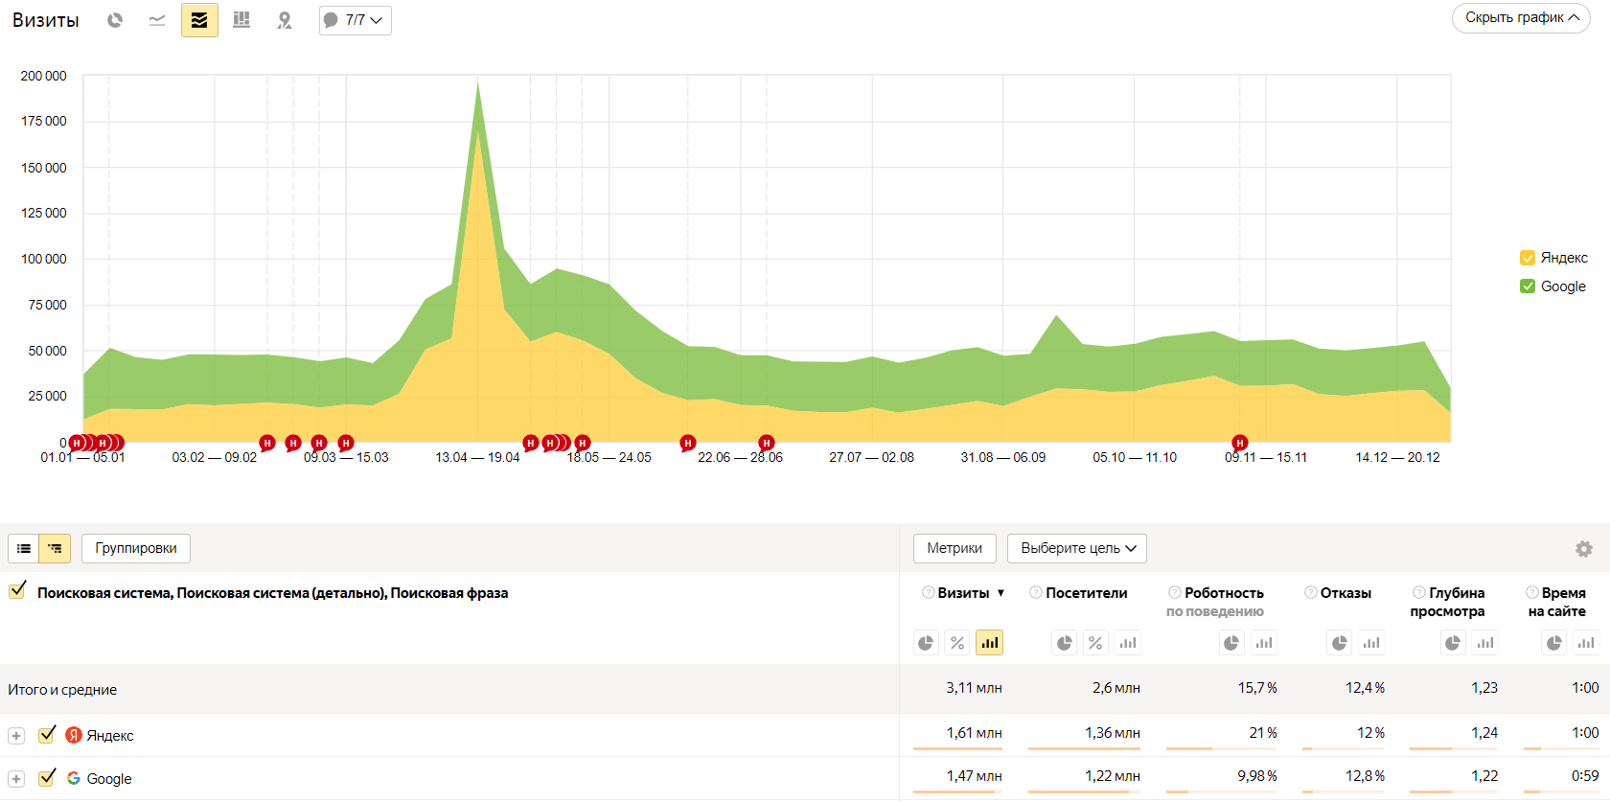Click the 15,7 % robot rate value
This screenshot has width=1610, height=802.
pyautogui.click(x=1257, y=688)
